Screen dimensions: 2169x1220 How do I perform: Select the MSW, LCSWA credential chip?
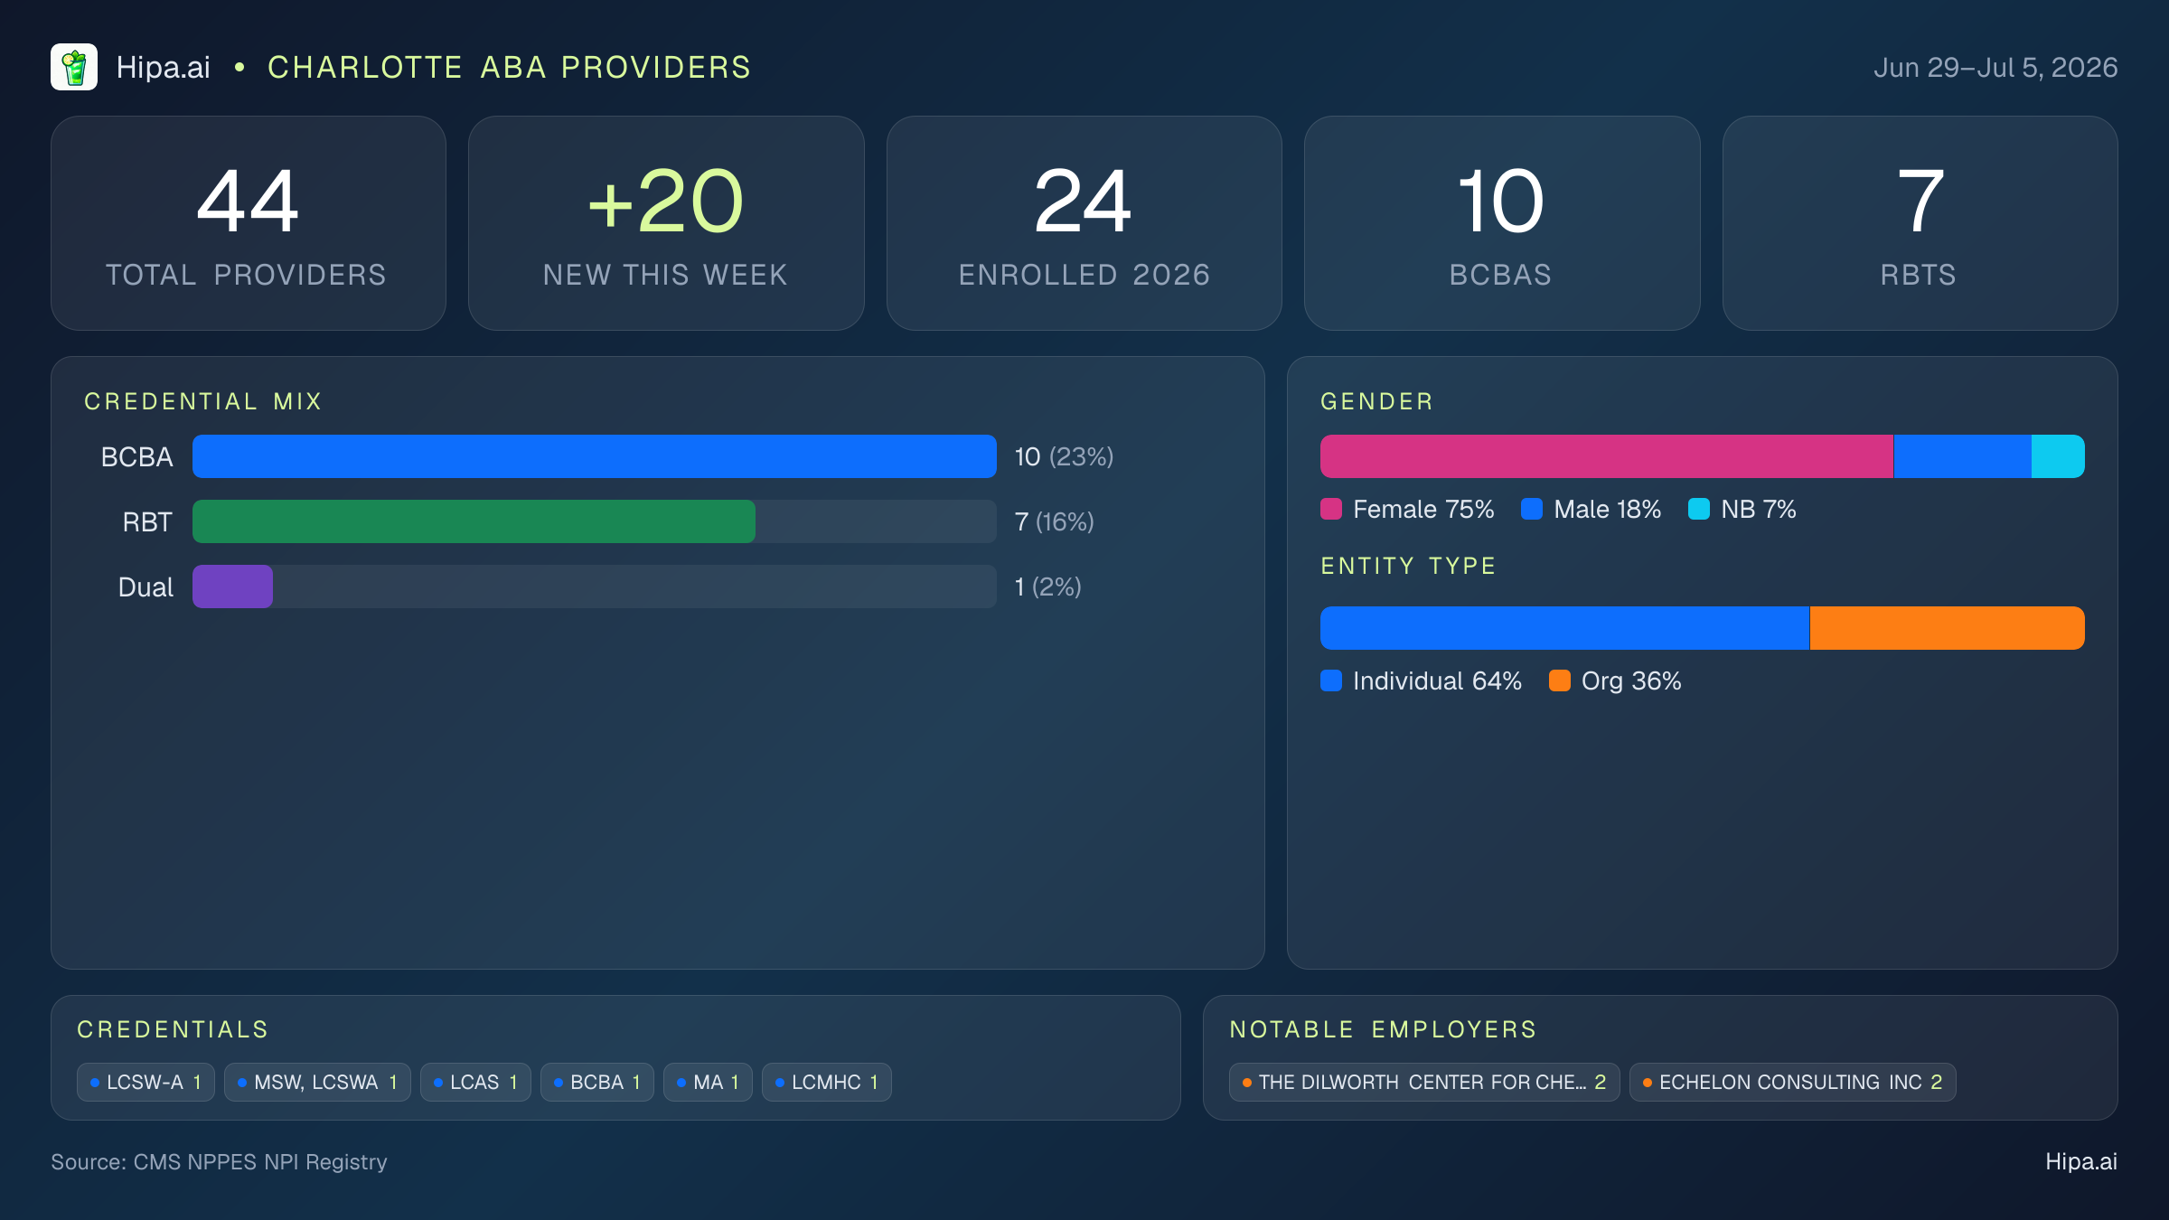tap(317, 1082)
